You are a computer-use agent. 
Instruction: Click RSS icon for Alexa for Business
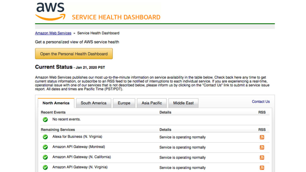(x=262, y=137)
